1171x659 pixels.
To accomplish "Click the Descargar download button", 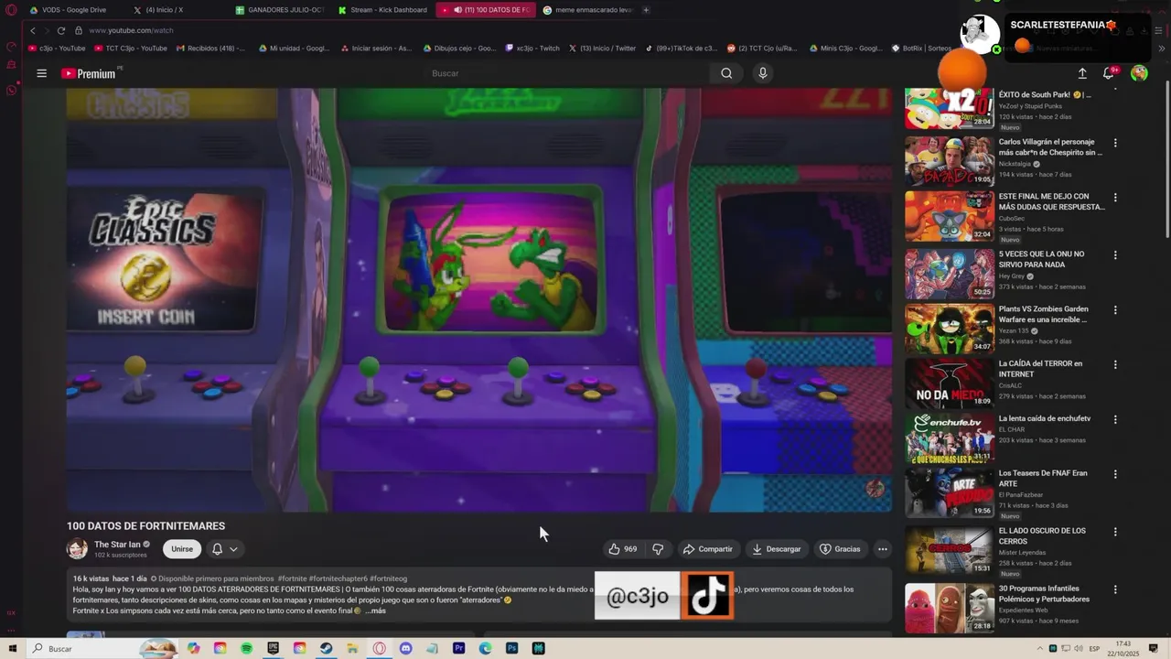I will coord(776,549).
